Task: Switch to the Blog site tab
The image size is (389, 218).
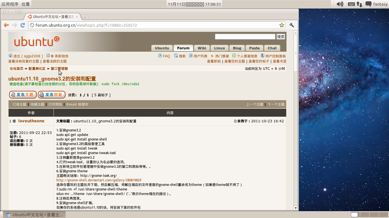Action: point(237,48)
